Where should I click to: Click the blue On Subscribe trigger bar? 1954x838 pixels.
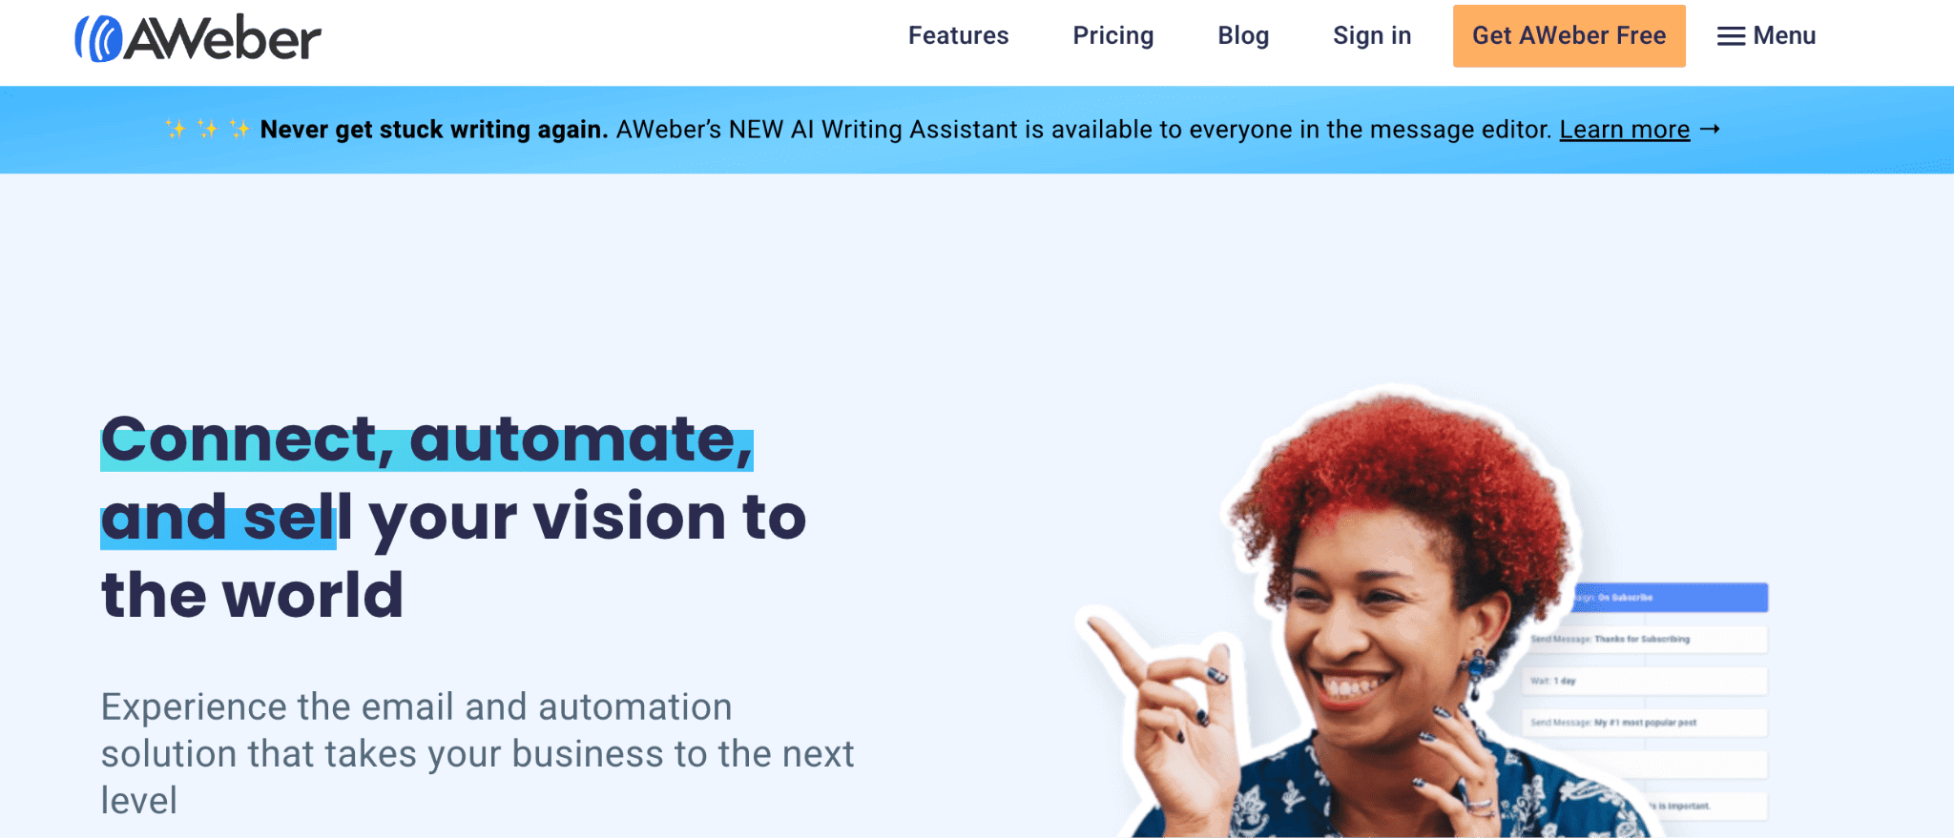1670,598
